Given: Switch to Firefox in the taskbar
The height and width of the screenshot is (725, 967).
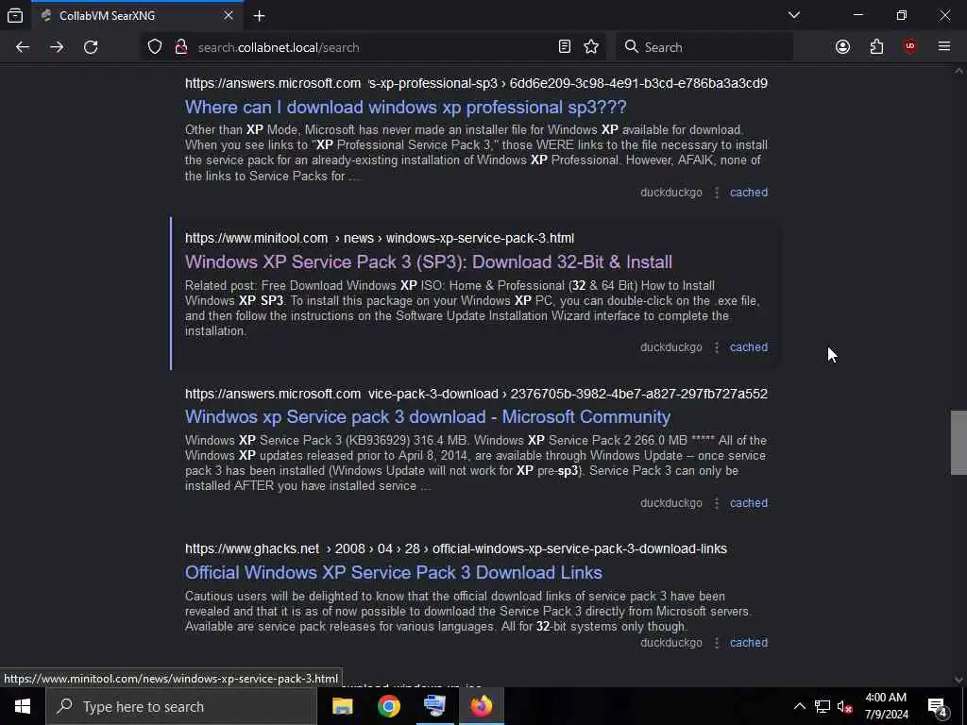Looking at the screenshot, I should tap(482, 706).
